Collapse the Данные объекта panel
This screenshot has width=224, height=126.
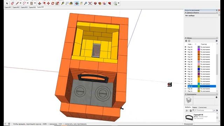[186, 13]
